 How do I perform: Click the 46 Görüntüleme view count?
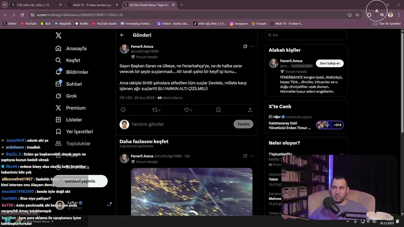tap(170, 98)
